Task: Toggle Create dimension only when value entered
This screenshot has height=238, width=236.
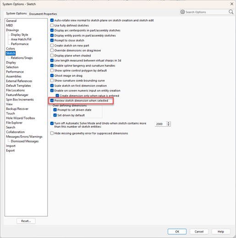Action: coord(57,96)
